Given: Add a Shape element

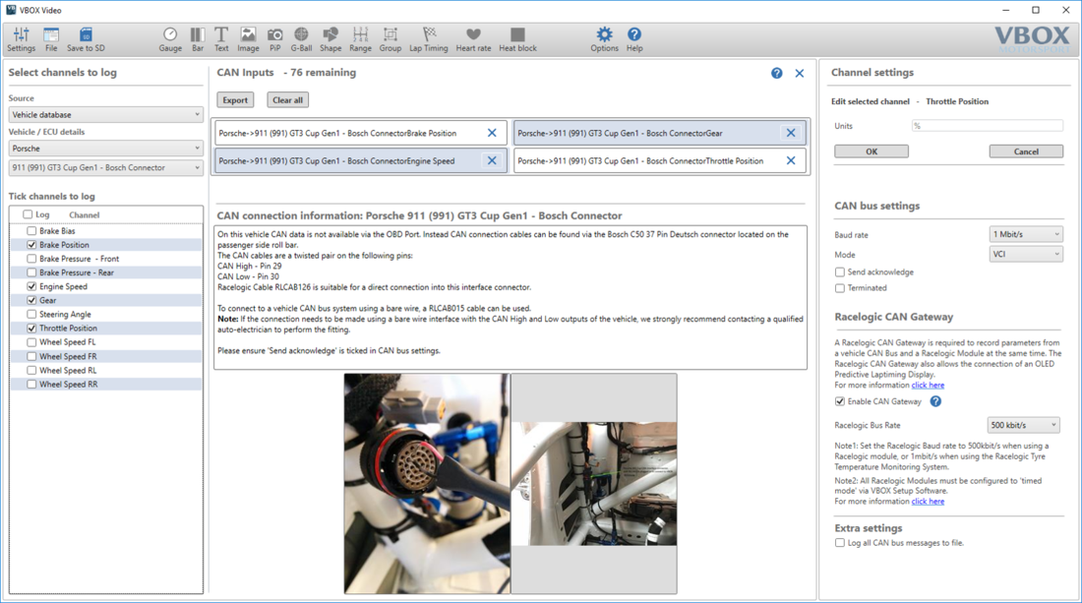Looking at the screenshot, I should click(x=330, y=40).
